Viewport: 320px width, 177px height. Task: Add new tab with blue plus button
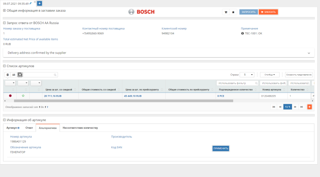coord(40,3)
